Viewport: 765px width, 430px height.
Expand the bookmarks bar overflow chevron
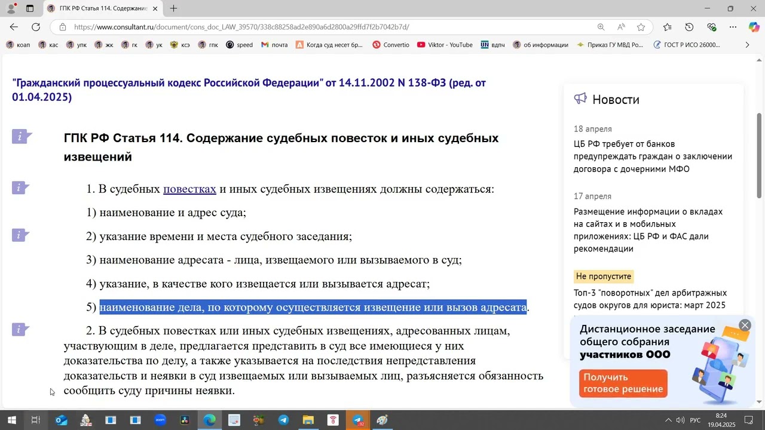click(x=747, y=45)
